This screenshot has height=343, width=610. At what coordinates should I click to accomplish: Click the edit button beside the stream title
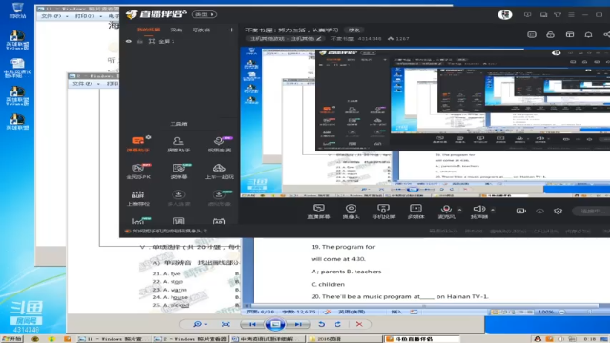coord(354,30)
